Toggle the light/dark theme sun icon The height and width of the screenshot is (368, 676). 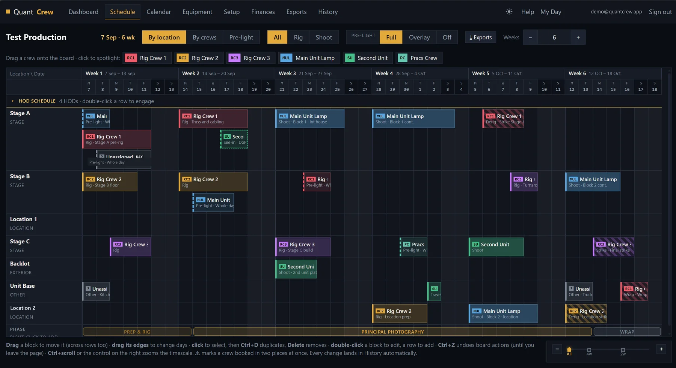509,12
